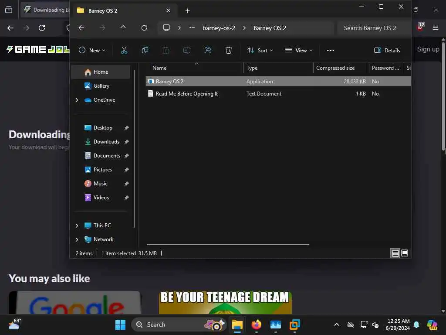Screen dimensions: 446x335
Task: Go up one folder level
Action: (123, 28)
